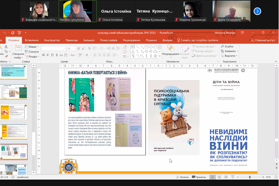Show next participants with blue arrow
This screenshot has width=279, height=186.
pyautogui.click(x=257, y=11)
